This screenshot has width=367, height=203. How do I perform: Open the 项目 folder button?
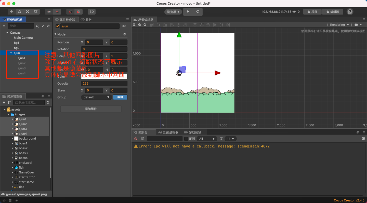tap(312, 12)
